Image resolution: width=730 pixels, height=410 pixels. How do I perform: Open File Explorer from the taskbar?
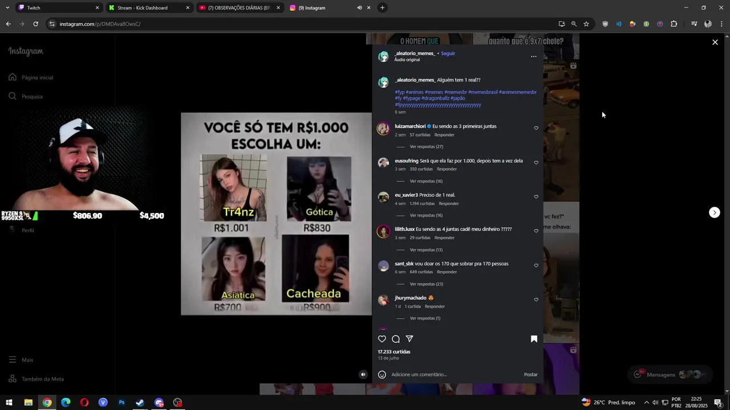pyautogui.click(x=29, y=403)
